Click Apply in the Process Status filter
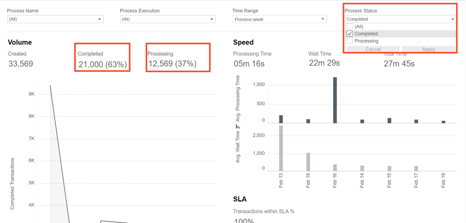 pyautogui.click(x=428, y=49)
